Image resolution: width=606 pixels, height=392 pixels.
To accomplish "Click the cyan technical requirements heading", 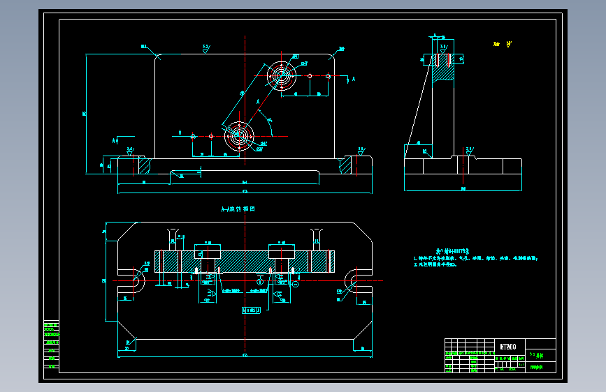I will pos(452,251).
